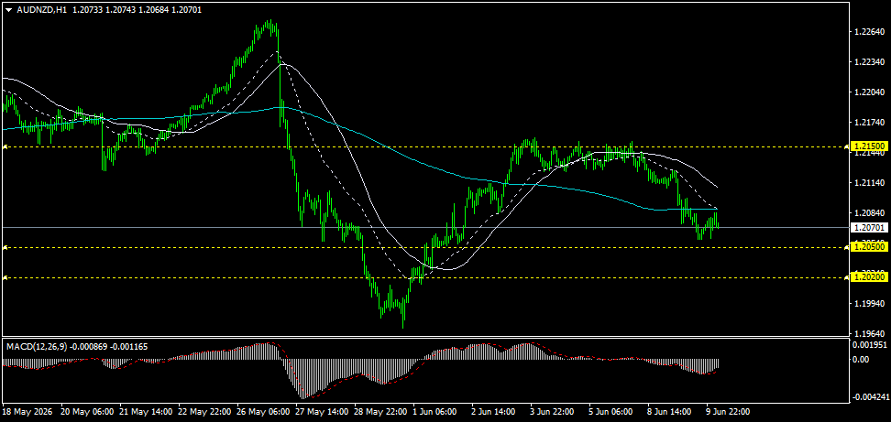Select the AUDNZD,H1 chart title text
891x422 pixels.
[x=42, y=10]
